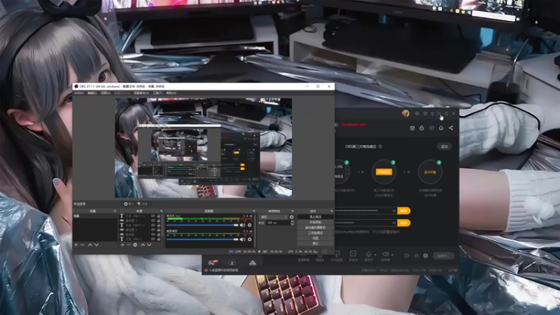Click the 退出 button in the streaming companion
560x315 pixels.
pos(444,146)
